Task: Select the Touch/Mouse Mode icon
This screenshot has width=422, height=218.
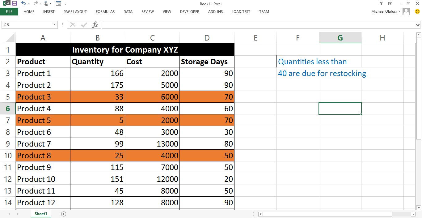Action: tap(46, 3)
